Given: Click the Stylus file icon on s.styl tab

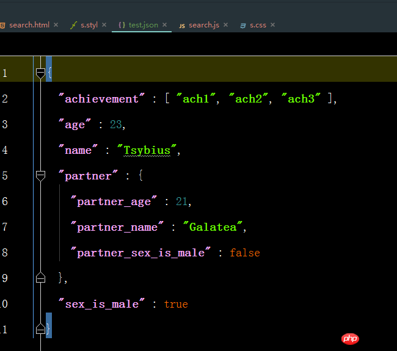Looking at the screenshot, I should (x=73, y=25).
